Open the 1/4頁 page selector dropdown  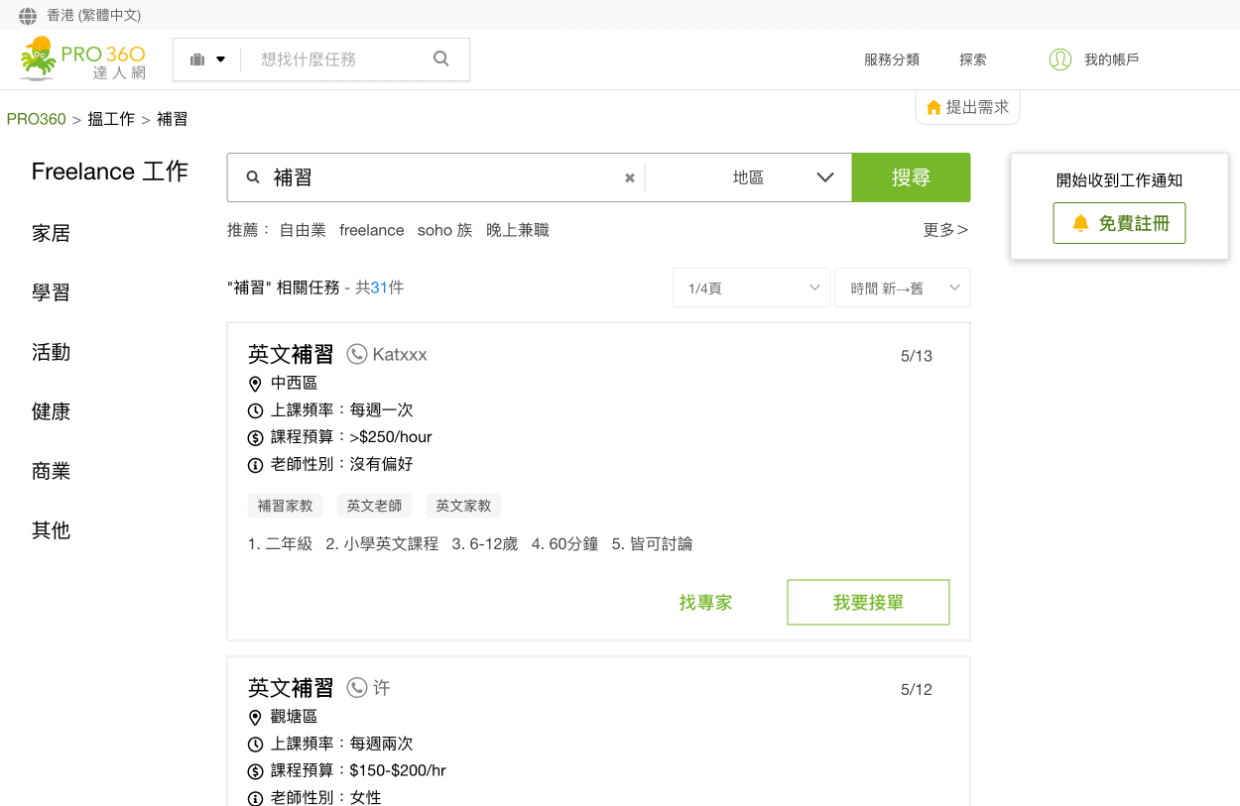pos(751,288)
